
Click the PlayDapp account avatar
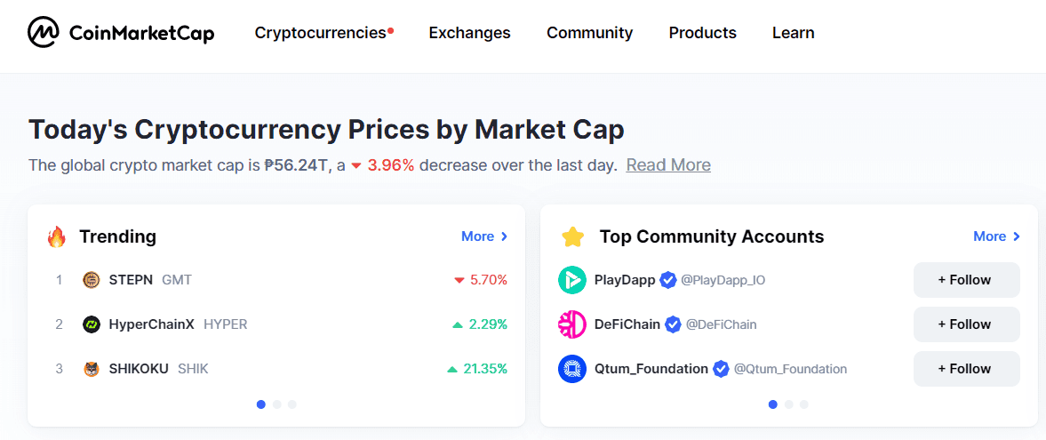[x=572, y=280]
